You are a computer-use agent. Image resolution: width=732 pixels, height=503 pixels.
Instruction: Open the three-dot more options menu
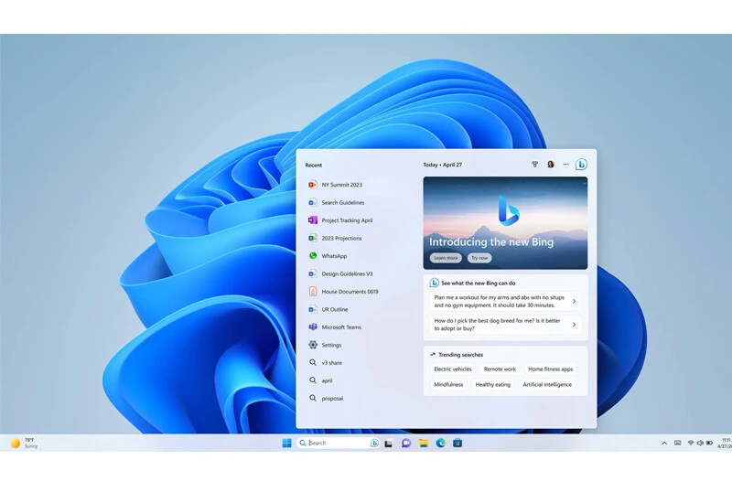click(565, 165)
